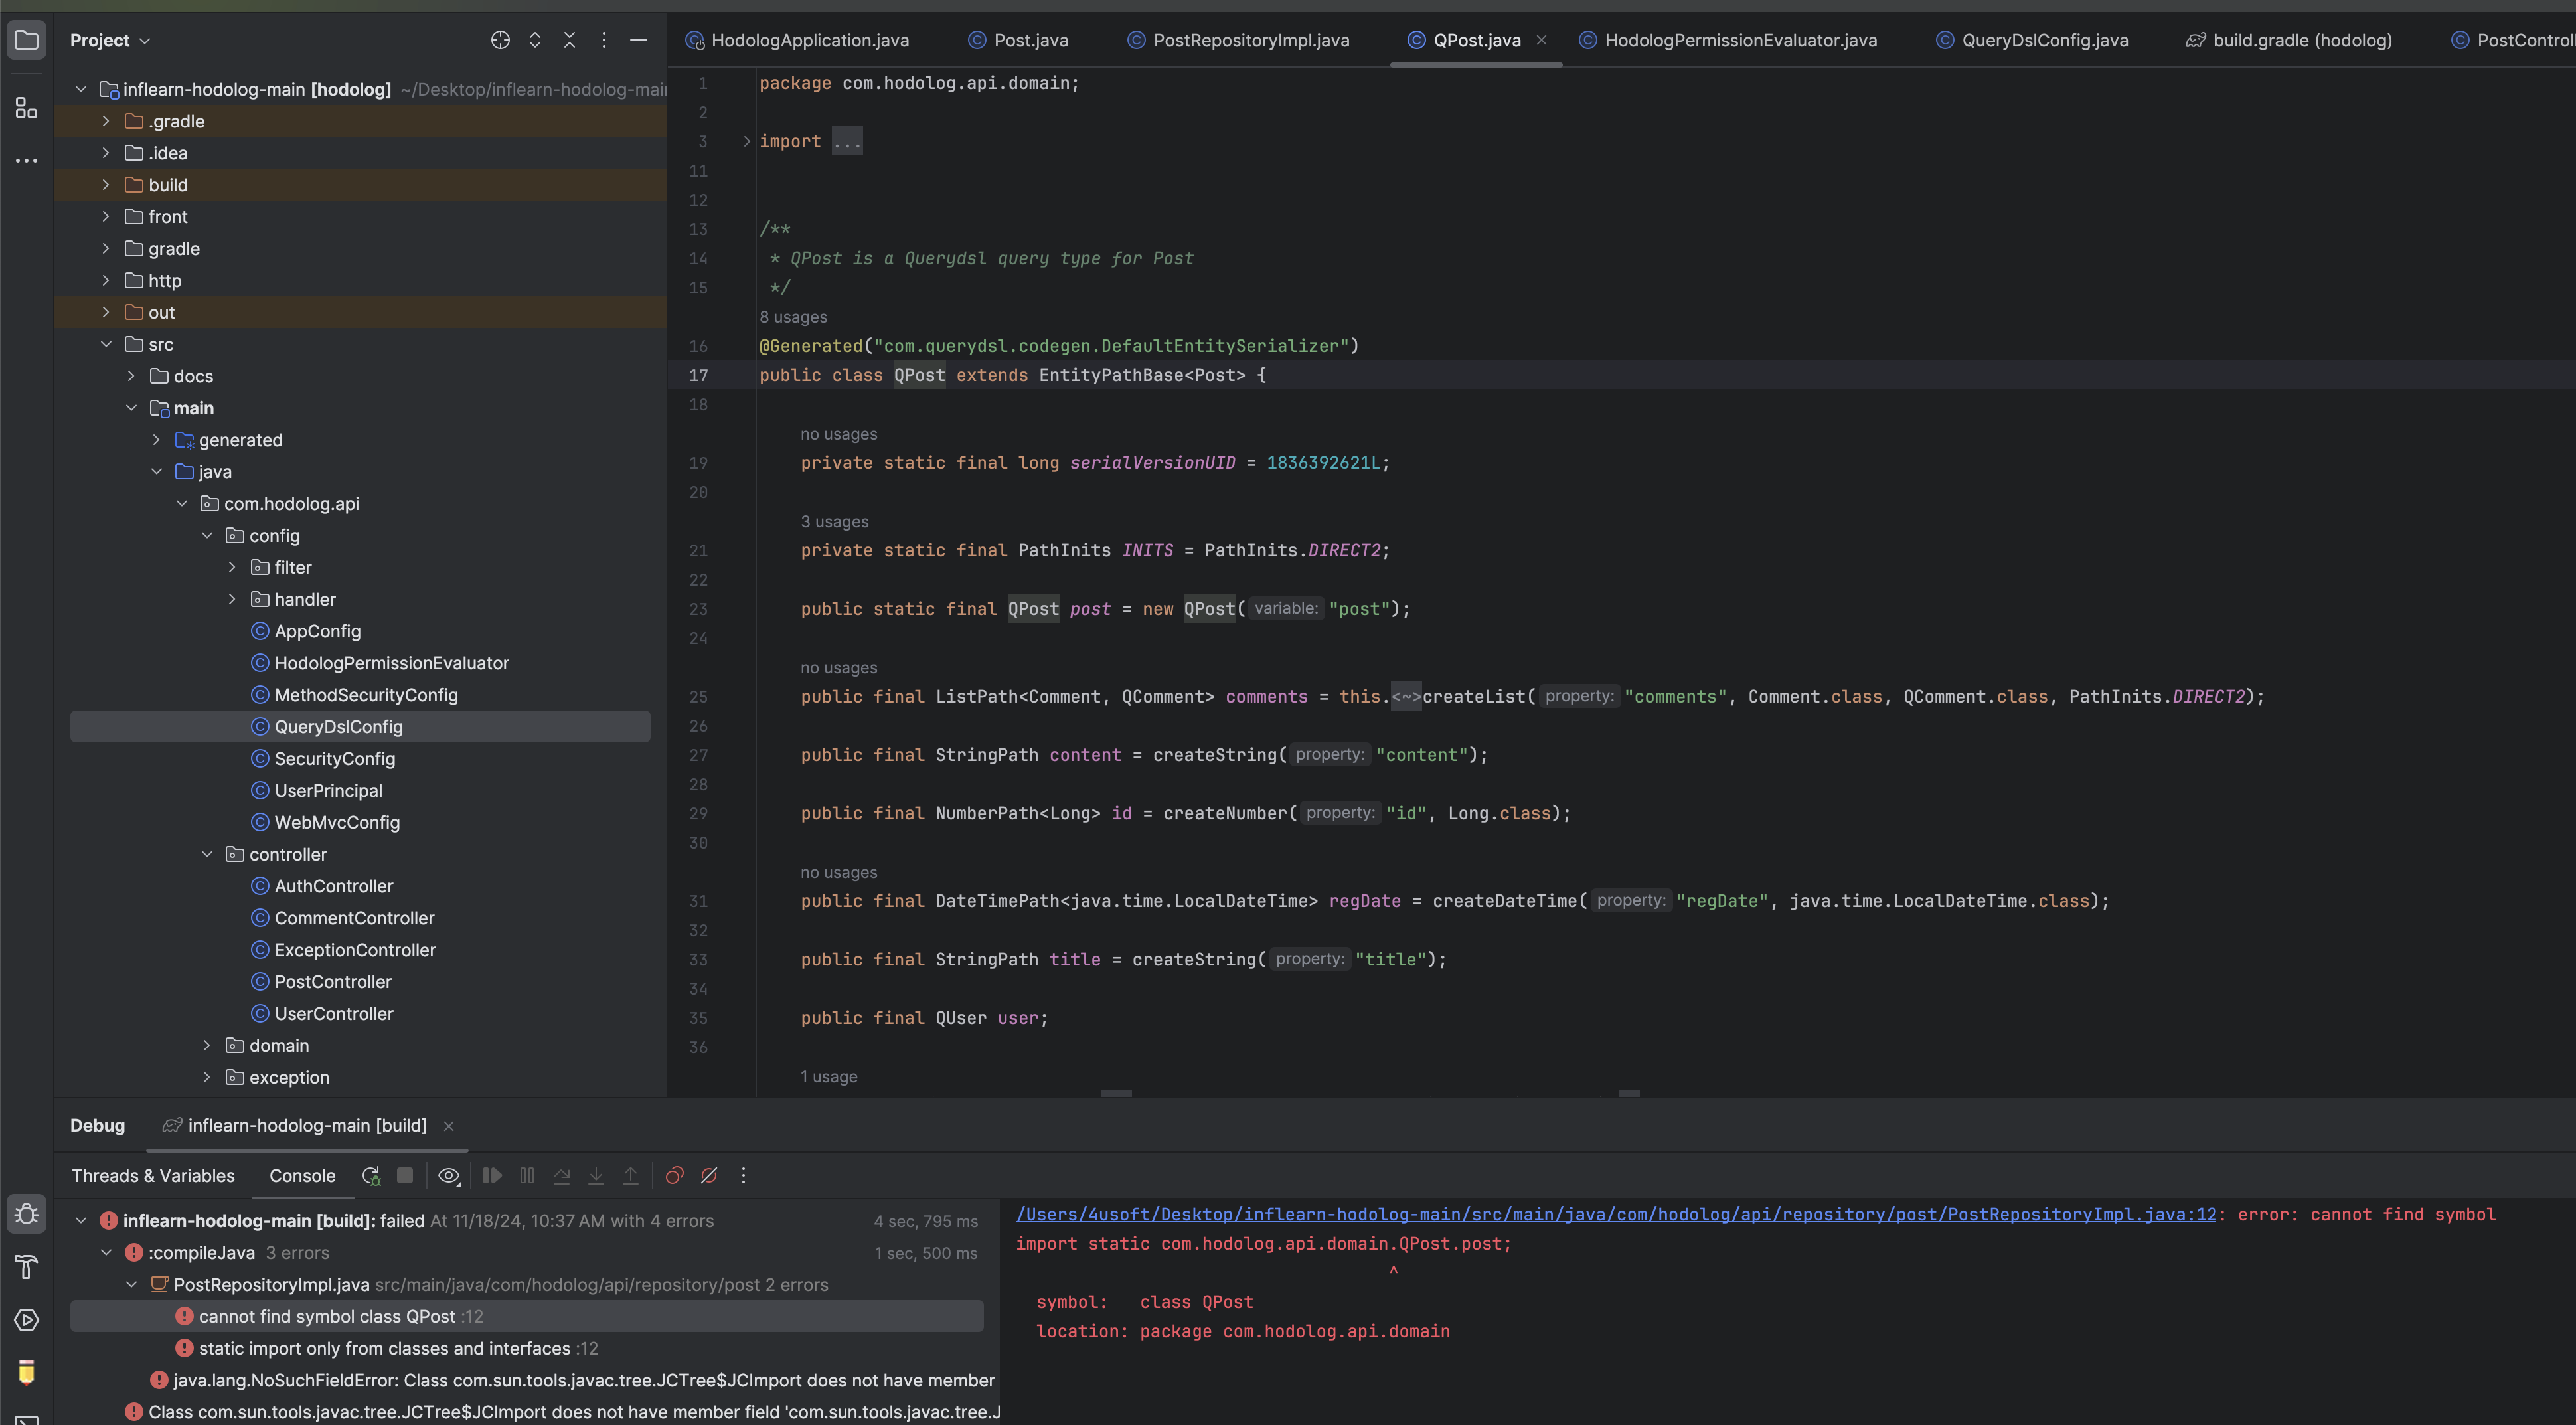
Task: Expand the generated folder
Action: click(x=156, y=440)
